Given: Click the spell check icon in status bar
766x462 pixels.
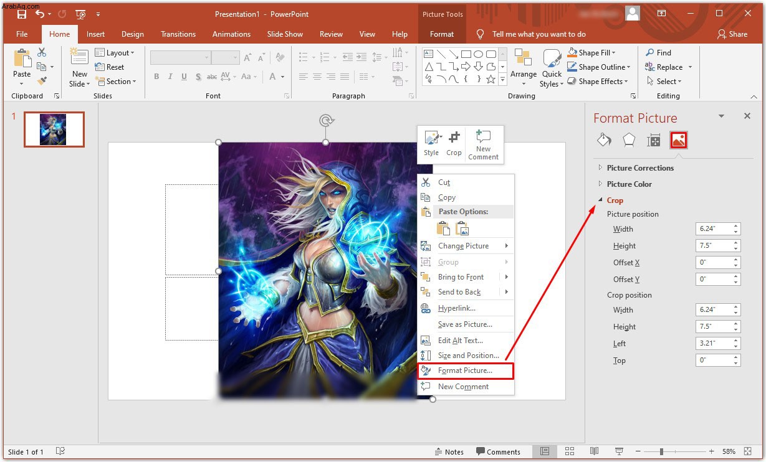Looking at the screenshot, I should [x=60, y=451].
